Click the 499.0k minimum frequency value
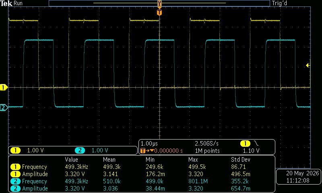The width and height of the screenshot is (322, 193). click(155, 181)
